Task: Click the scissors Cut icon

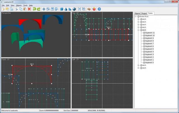Action: pos(17,9)
